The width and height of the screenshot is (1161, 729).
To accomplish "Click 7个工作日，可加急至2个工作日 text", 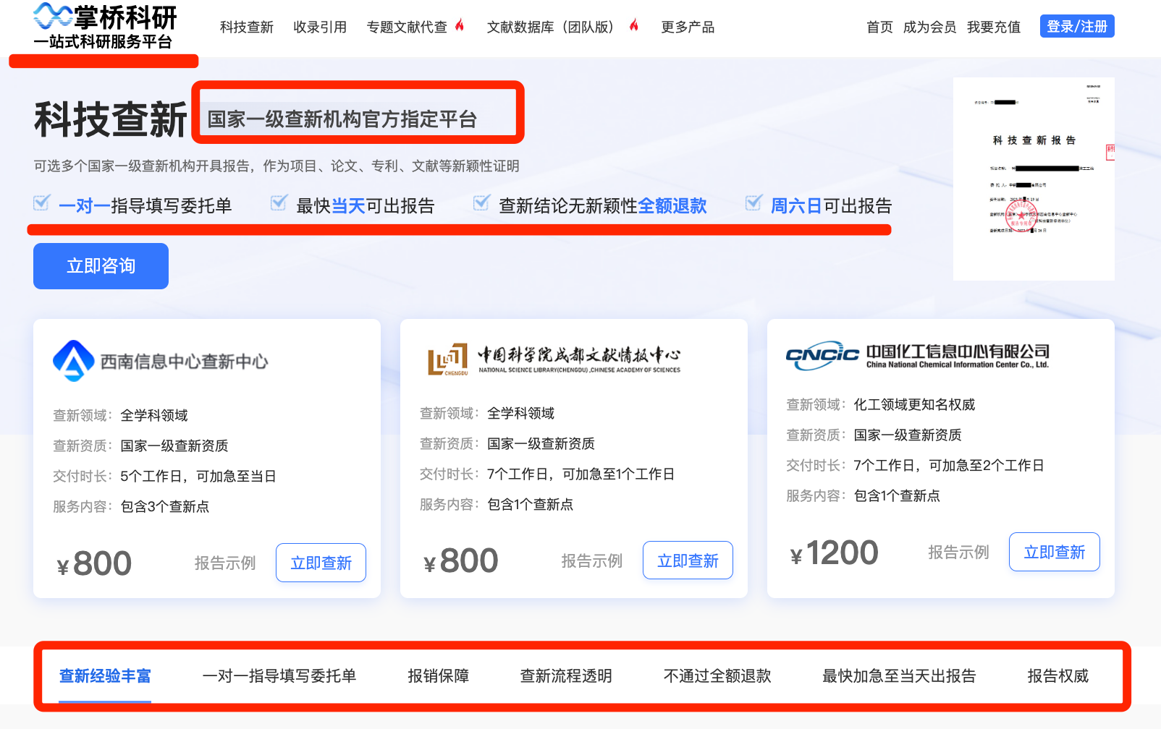I will click(x=949, y=465).
